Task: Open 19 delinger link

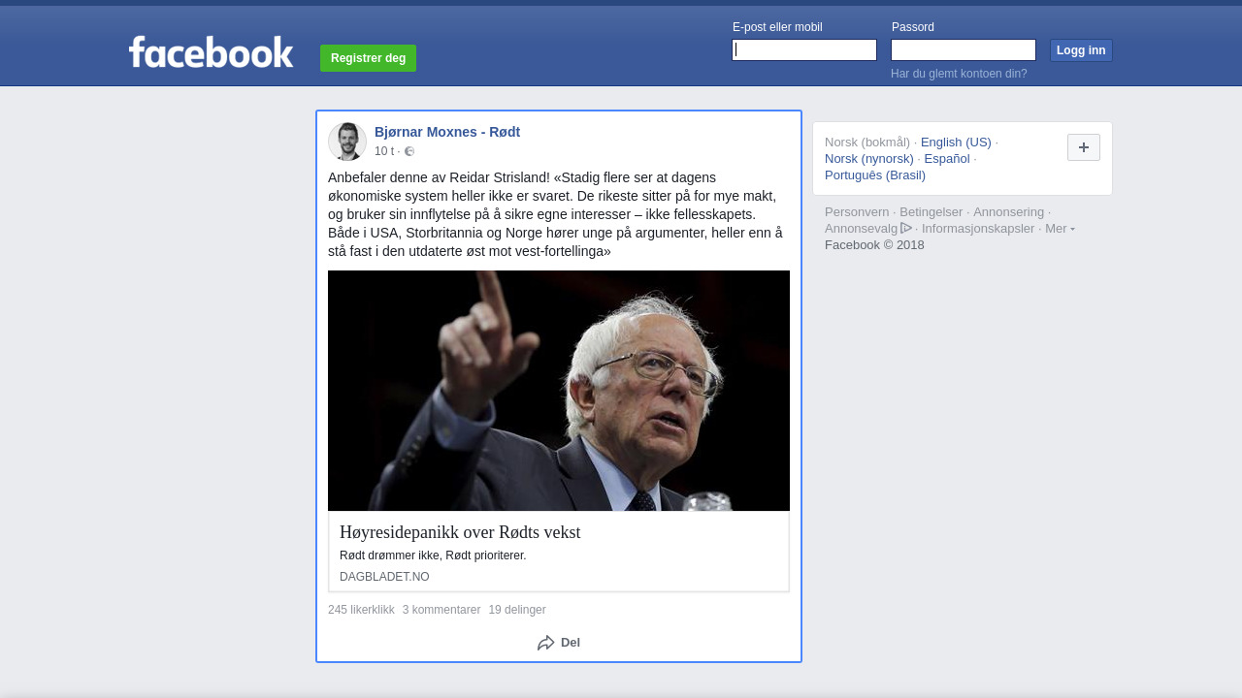Action: (517, 610)
